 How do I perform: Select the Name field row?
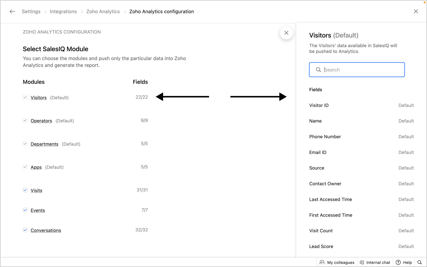361,121
